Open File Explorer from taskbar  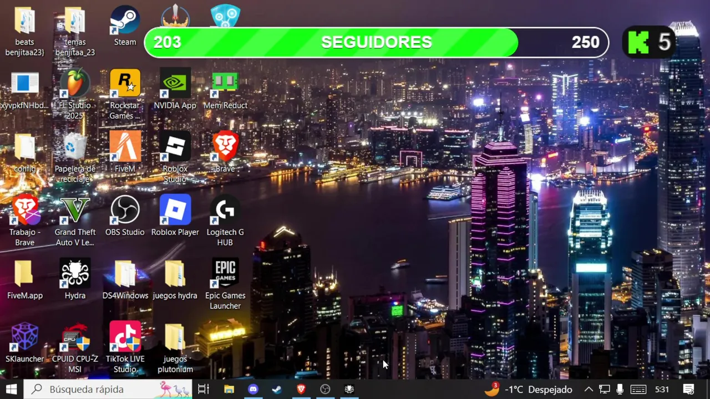(229, 389)
